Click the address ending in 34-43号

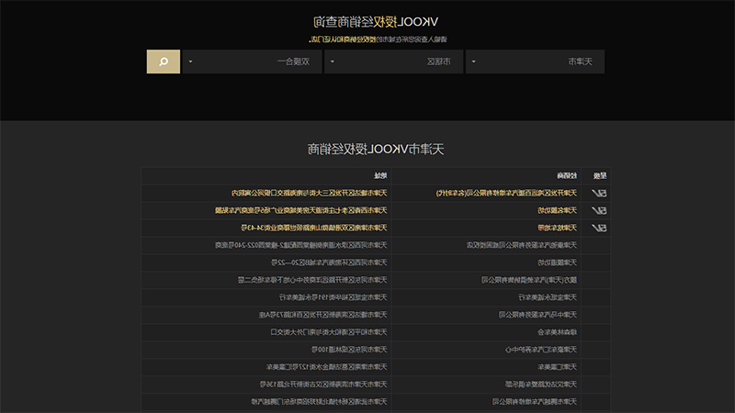click(x=314, y=228)
